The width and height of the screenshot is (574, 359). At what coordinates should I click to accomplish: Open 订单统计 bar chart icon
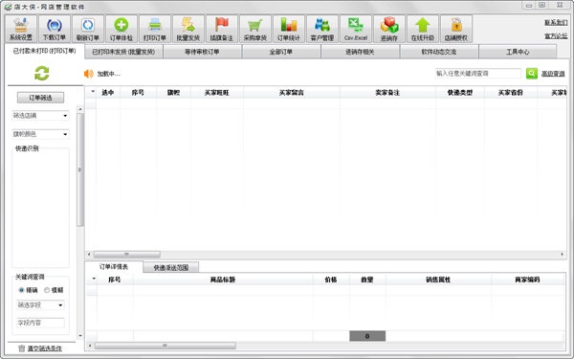click(x=289, y=29)
